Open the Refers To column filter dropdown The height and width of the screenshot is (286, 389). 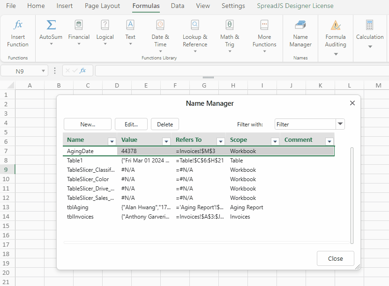click(x=221, y=141)
